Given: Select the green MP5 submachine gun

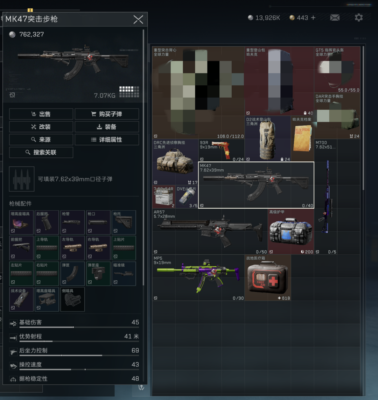Looking at the screenshot, I should 198,278.
